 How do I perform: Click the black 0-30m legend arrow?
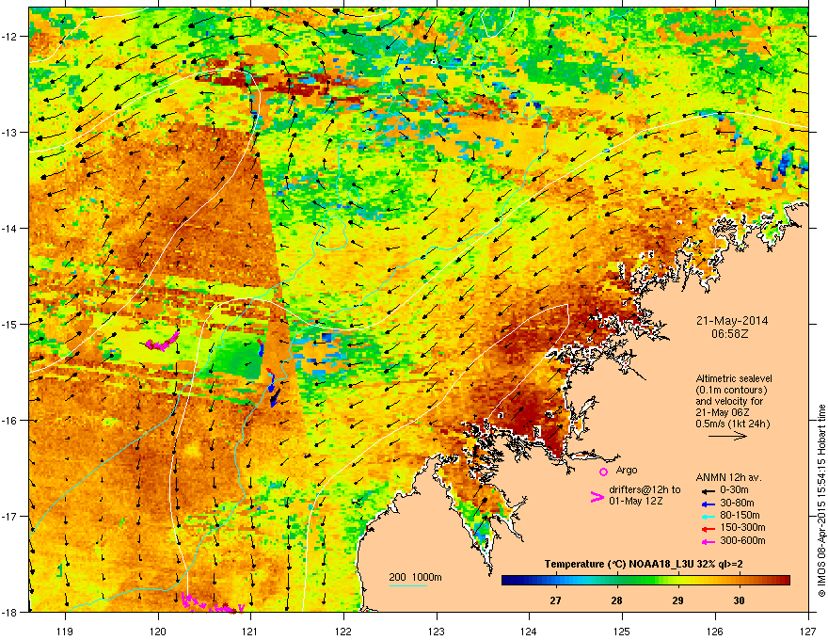point(709,490)
